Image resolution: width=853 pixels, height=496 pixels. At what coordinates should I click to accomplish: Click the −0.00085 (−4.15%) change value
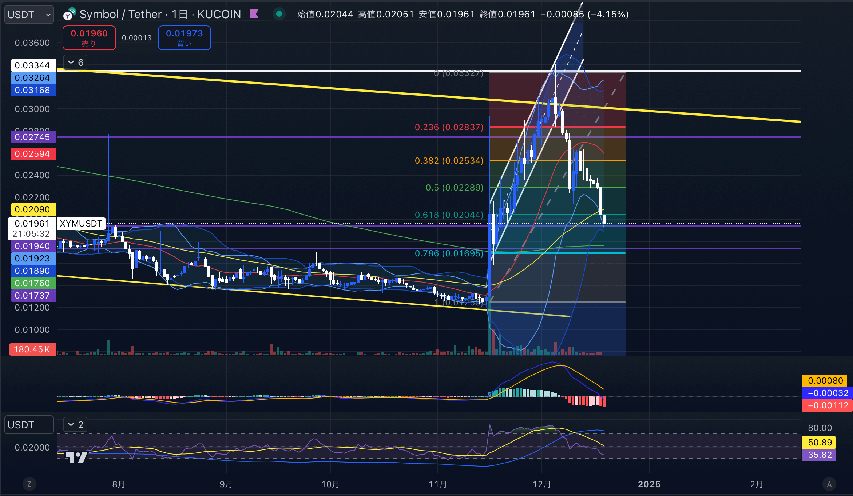click(x=585, y=14)
